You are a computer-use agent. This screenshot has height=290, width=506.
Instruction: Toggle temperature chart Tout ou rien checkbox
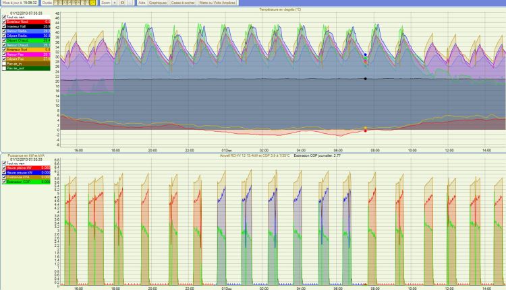[3, 17]
